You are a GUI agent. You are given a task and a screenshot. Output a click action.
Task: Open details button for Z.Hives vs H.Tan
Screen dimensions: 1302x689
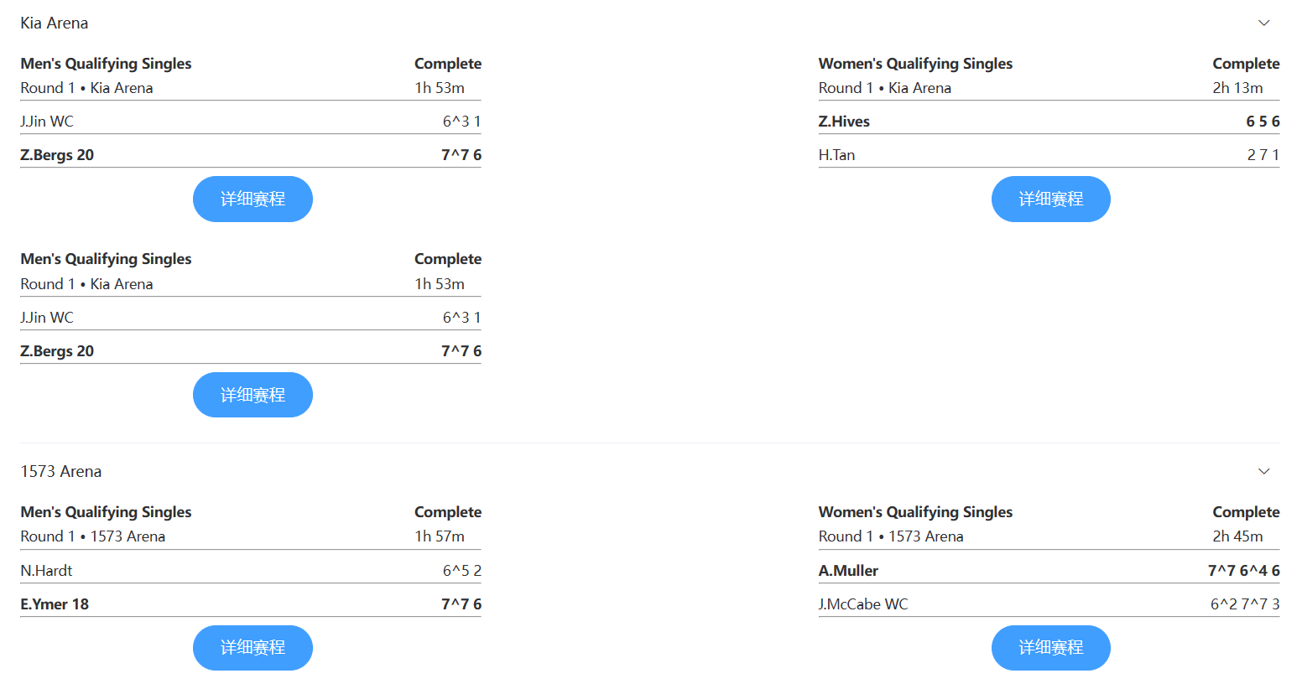point(1050,199)
